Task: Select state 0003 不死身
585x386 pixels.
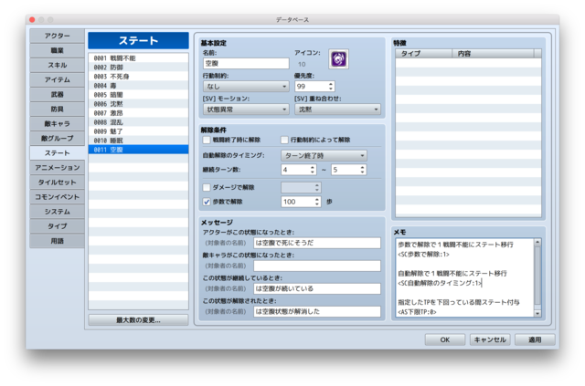Action: 138,77
